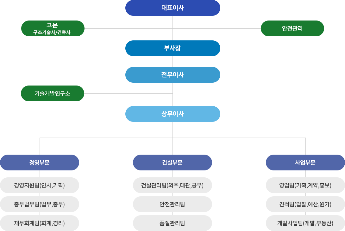
Task: Select the 고문 구조기술사/건축사 node
Action: click(x=53, y=28)
